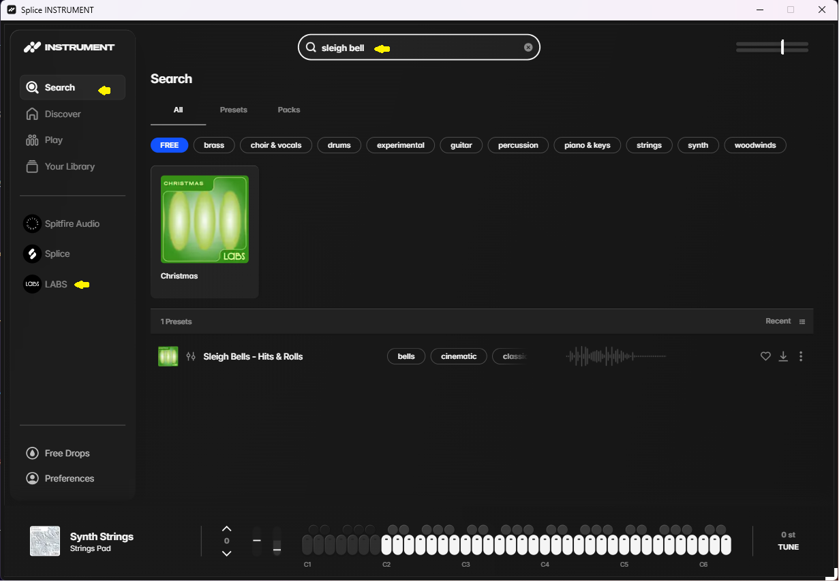Toggle the strings filter chip
This screenshot has width=839, height=581.
point(649,145)
